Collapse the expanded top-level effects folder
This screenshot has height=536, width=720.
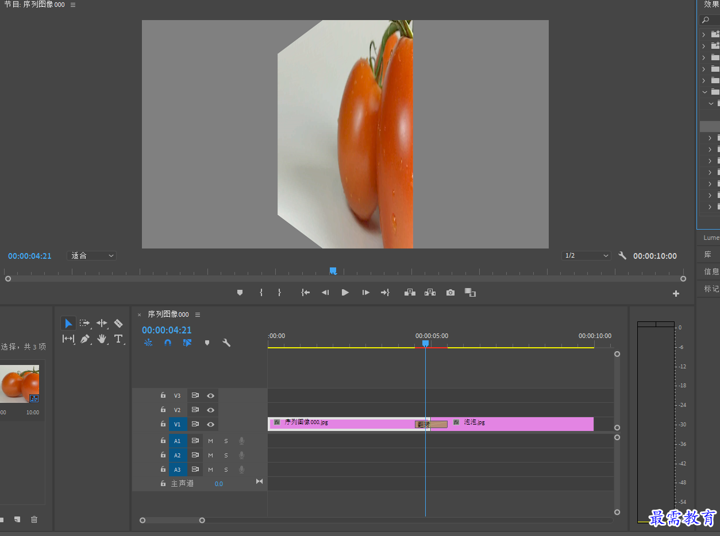click(x=704, y=92)
